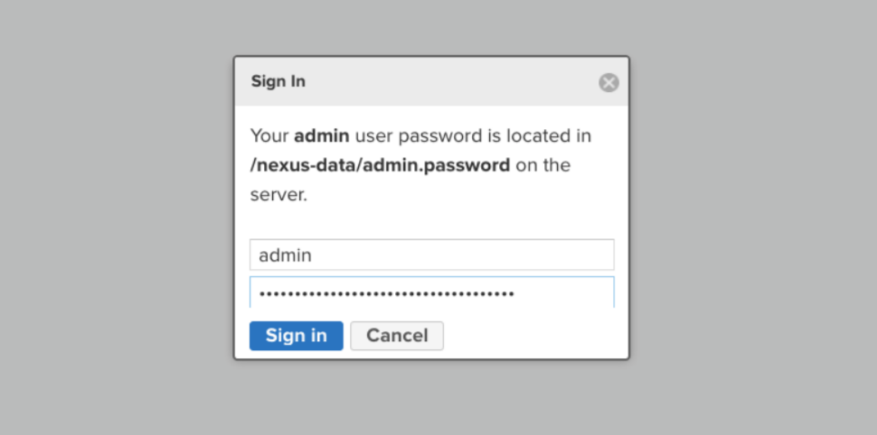Click empty right side of password field
This screenshot has height=435, width=877.
565,293
